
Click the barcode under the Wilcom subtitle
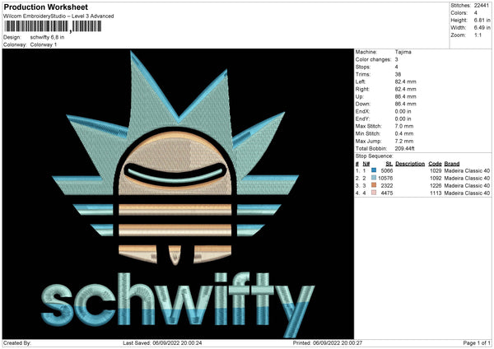[53, 26]
